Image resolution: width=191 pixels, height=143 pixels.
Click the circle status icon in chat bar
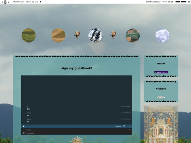[129, 126]
